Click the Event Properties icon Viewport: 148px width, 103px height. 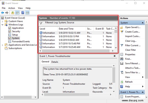click(x=122, y=97)
